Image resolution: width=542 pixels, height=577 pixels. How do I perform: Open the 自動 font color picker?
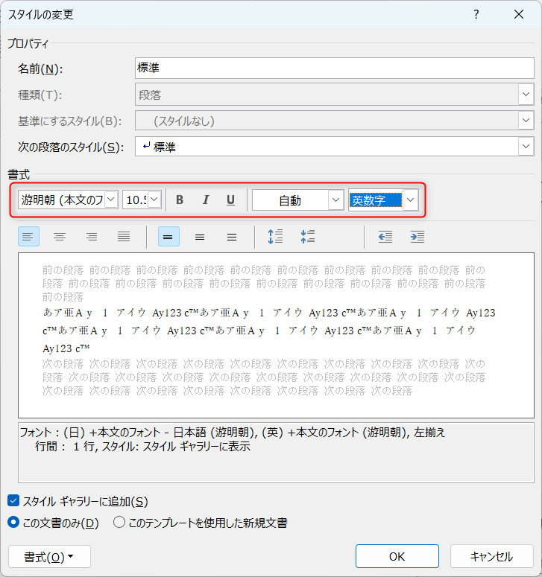point(335,200)
